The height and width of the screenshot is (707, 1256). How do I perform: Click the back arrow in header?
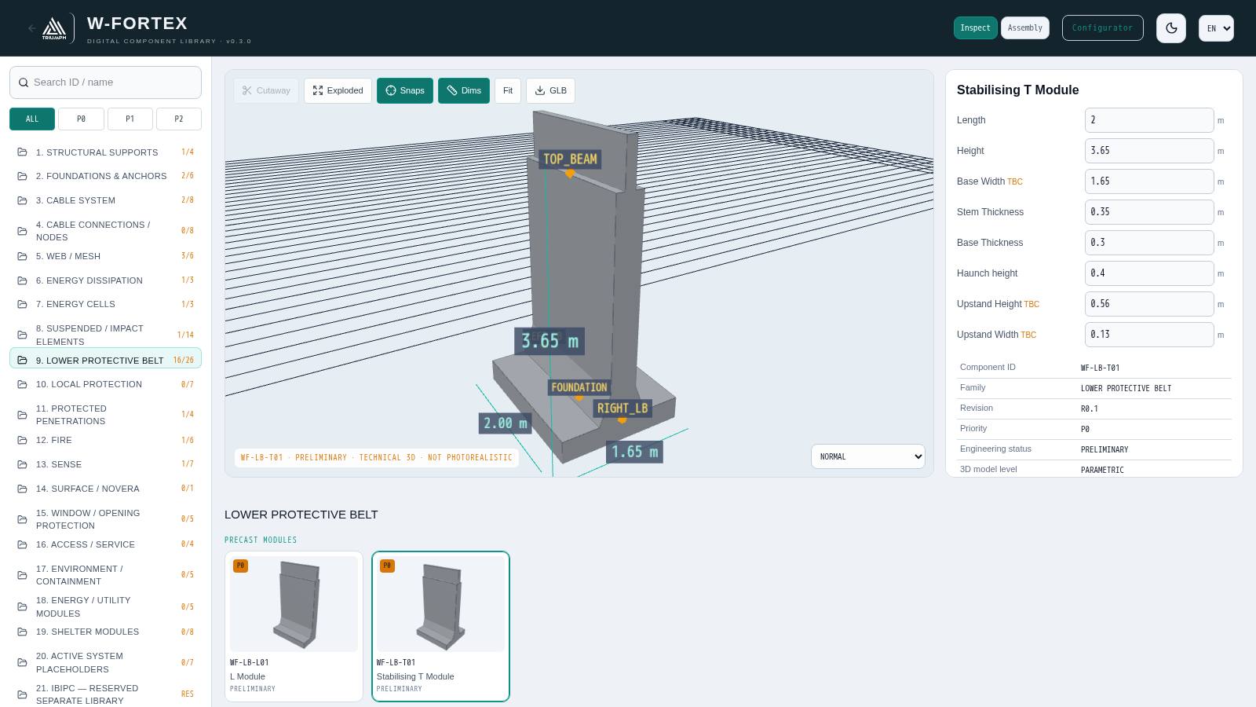32,28
